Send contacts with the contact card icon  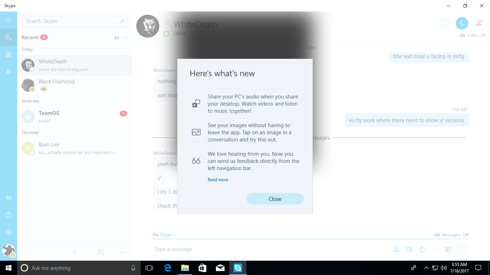click(x=448, y=249)
